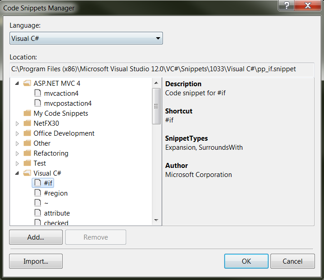
Task: Select the ~ destructor snippet
Action: 46,203
